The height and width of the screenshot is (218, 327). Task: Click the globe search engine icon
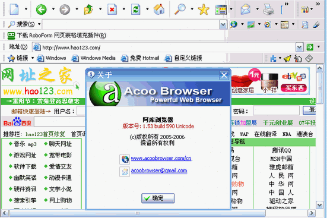point(234,24)
